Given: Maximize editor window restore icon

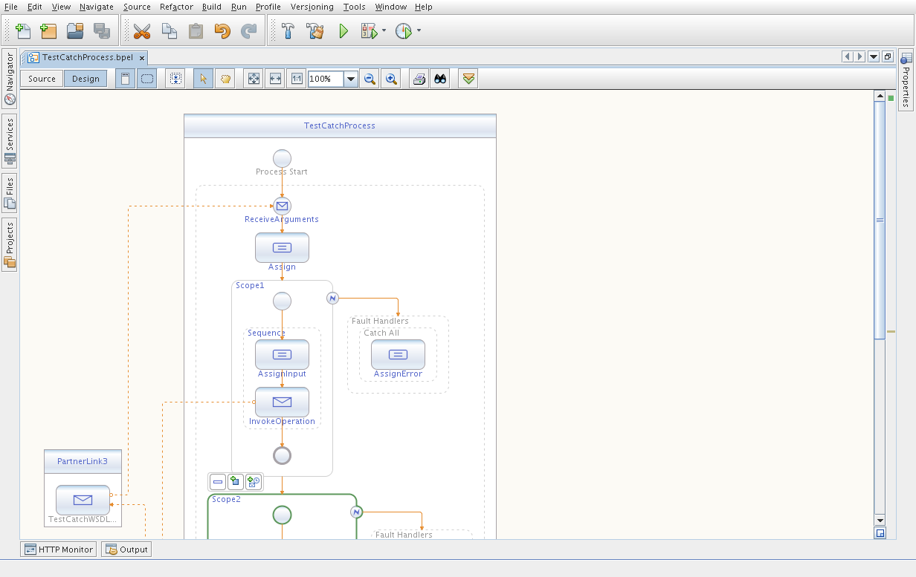Looking at the screenshot, I should point(888,57).
